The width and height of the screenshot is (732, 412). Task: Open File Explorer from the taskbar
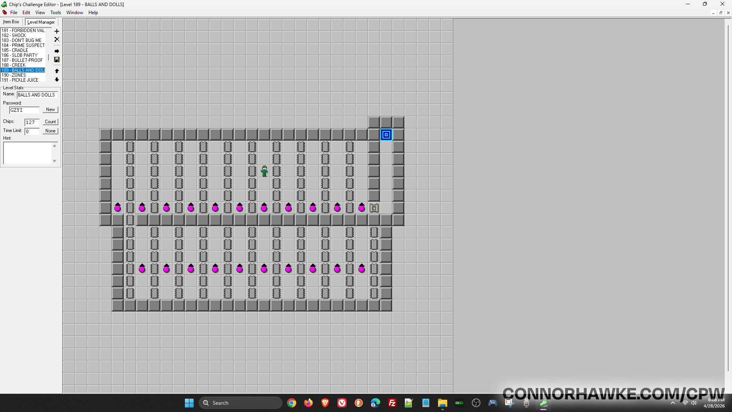point(443,403)
